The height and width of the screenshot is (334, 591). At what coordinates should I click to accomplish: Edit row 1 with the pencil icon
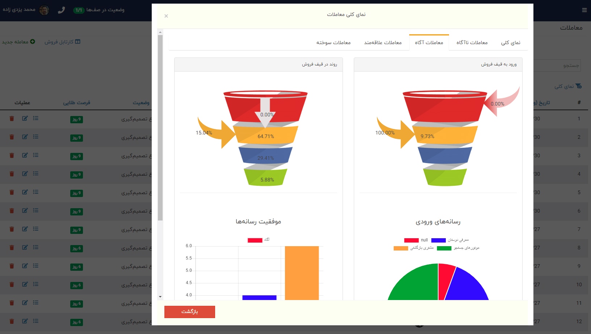click(25, 119)
